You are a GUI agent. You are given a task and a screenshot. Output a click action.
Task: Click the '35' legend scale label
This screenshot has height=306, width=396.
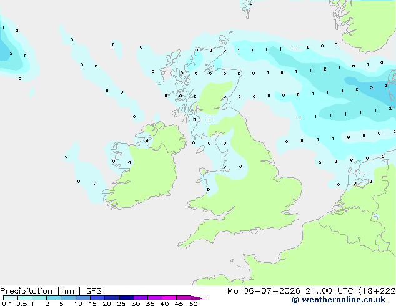[x=150, y=304]
